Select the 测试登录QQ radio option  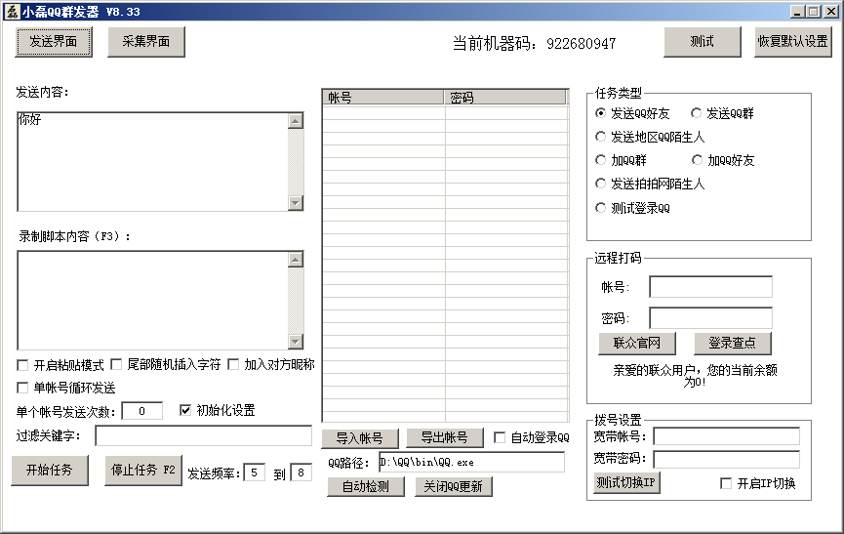pyautogui.click(x=601, y=208)
